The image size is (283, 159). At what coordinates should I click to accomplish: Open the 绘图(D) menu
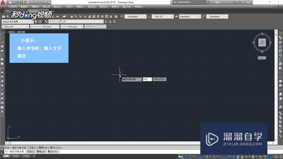click(x=80, y=7)
